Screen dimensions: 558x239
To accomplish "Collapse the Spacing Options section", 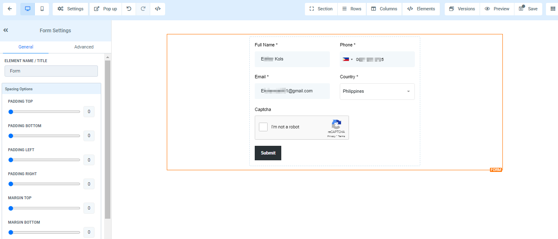I will coord(51,89).
